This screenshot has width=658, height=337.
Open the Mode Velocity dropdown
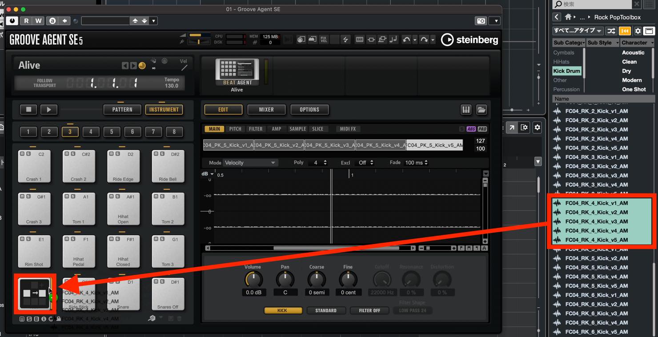tap(250, 163)
